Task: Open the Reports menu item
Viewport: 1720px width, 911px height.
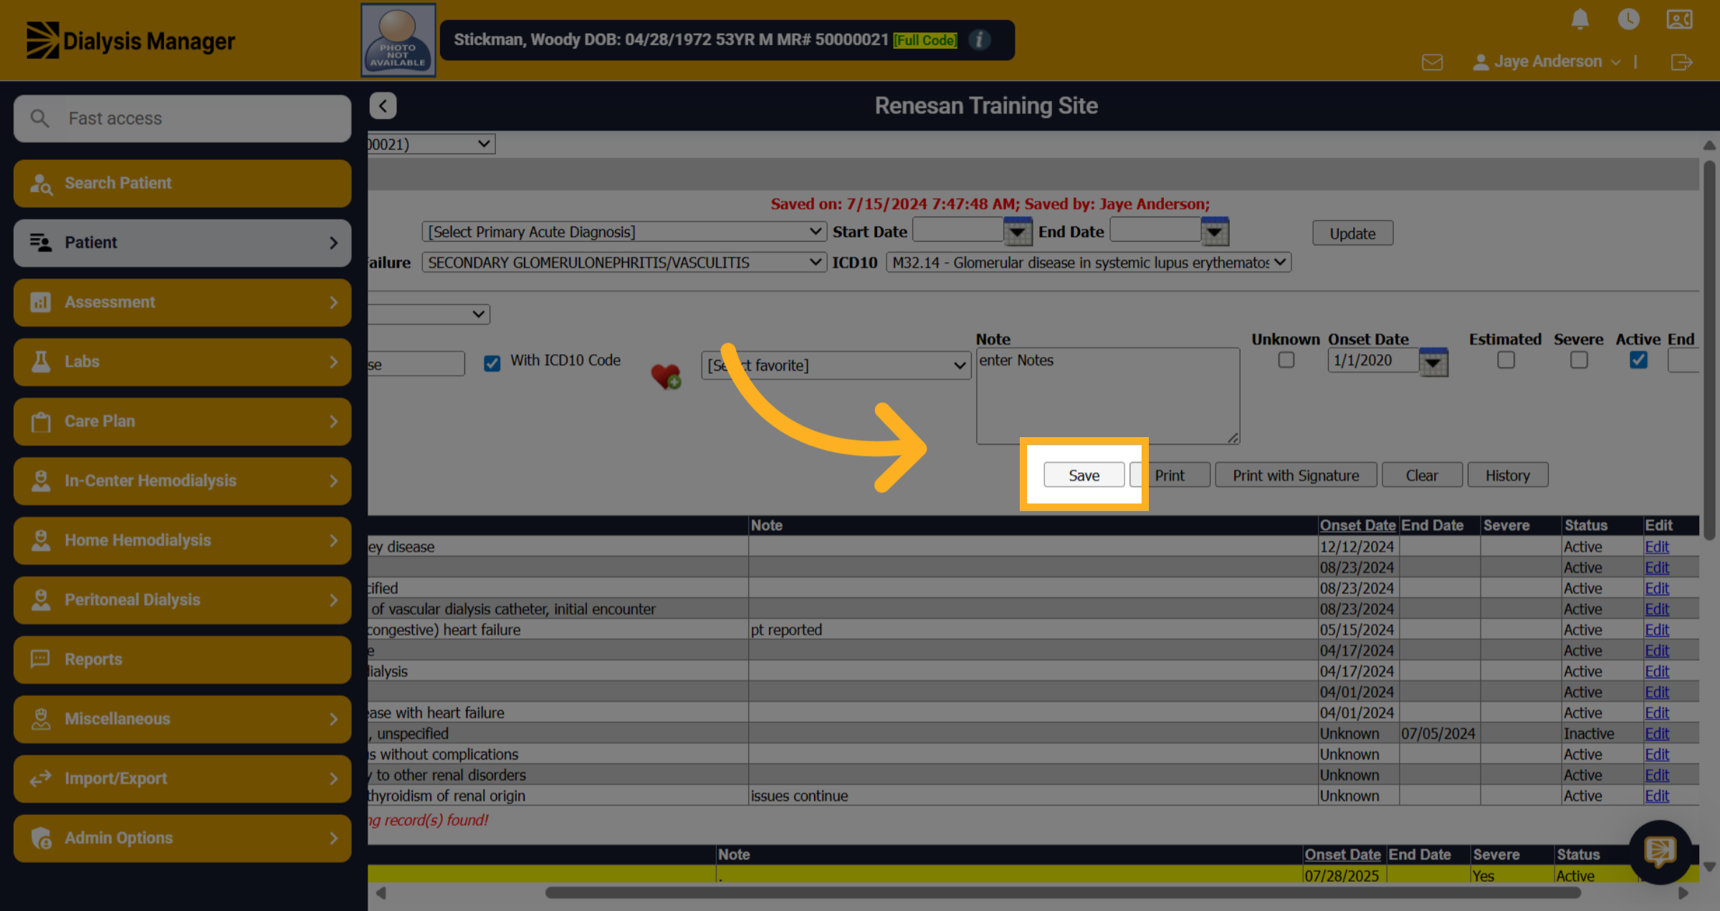Action: click(x=182, y=659)
